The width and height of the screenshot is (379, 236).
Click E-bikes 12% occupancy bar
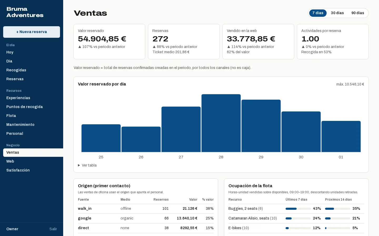(298, 228)
